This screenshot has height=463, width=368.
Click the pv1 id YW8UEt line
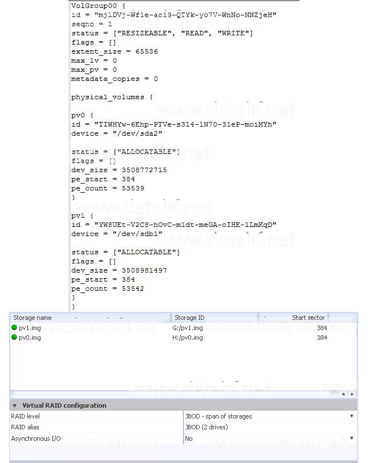coord(173,225)
